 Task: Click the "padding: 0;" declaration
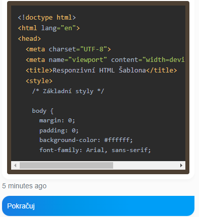tap(59, 130)
